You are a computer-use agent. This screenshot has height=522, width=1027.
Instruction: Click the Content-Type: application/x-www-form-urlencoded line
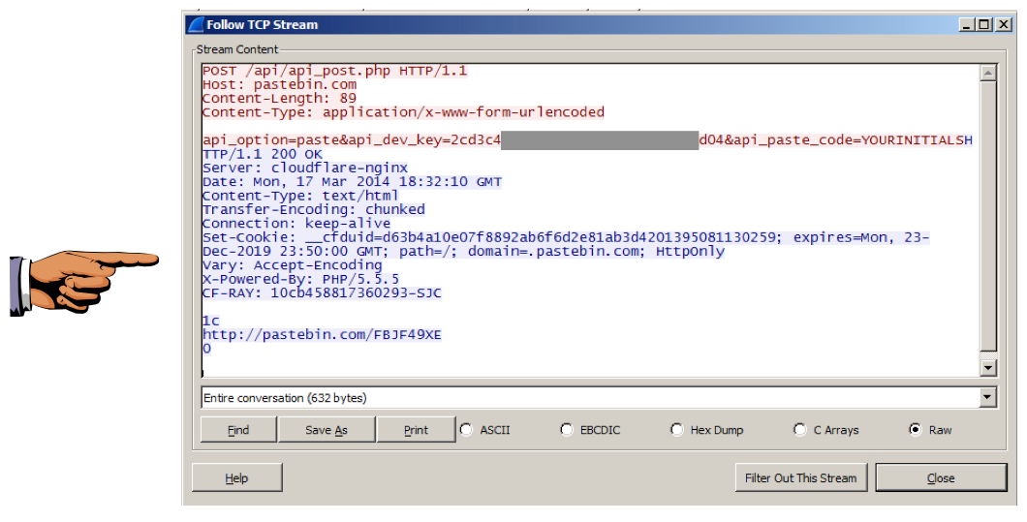pyautogui.click(x=403, y=112)
